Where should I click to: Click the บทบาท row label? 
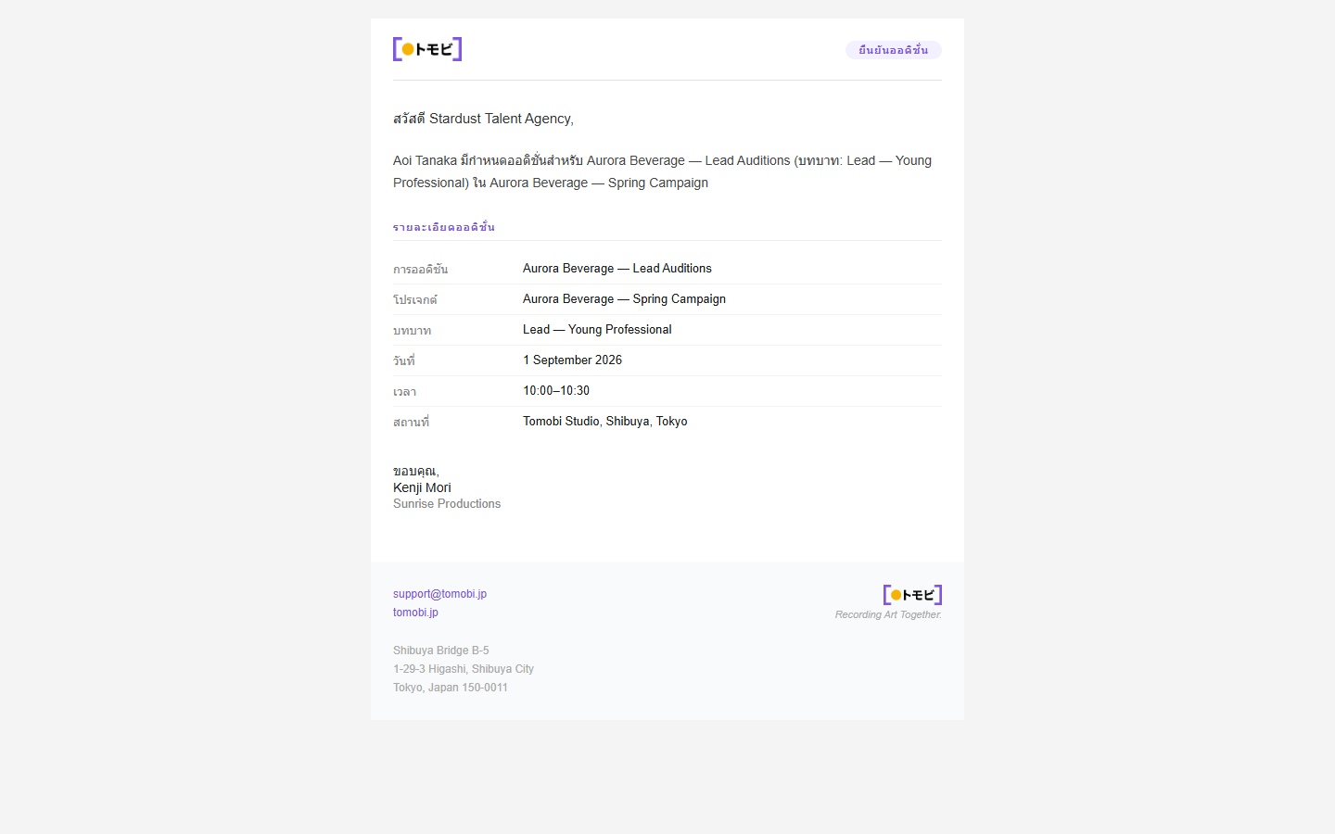412,331
